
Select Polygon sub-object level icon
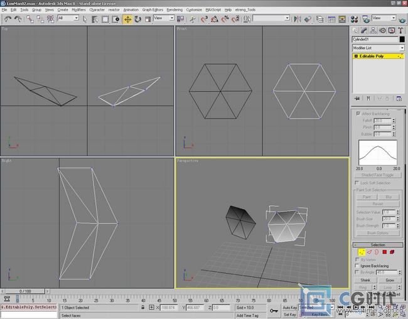385,252
